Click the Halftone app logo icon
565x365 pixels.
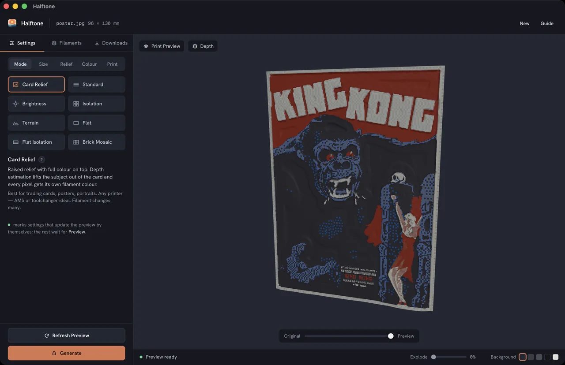point(12,23)
